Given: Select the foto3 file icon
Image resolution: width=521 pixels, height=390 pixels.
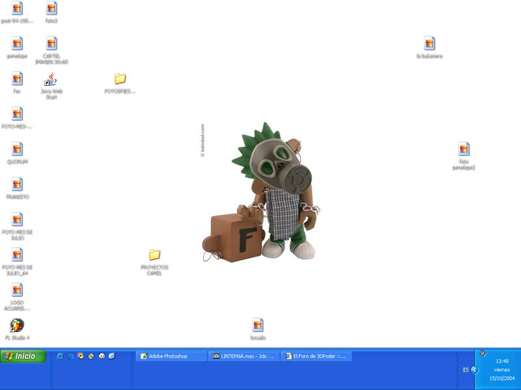Looking at the screenshot, I should coord(51,12).
